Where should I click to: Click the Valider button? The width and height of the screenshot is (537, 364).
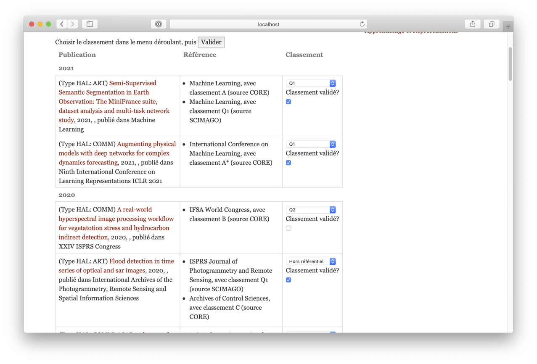211,42
